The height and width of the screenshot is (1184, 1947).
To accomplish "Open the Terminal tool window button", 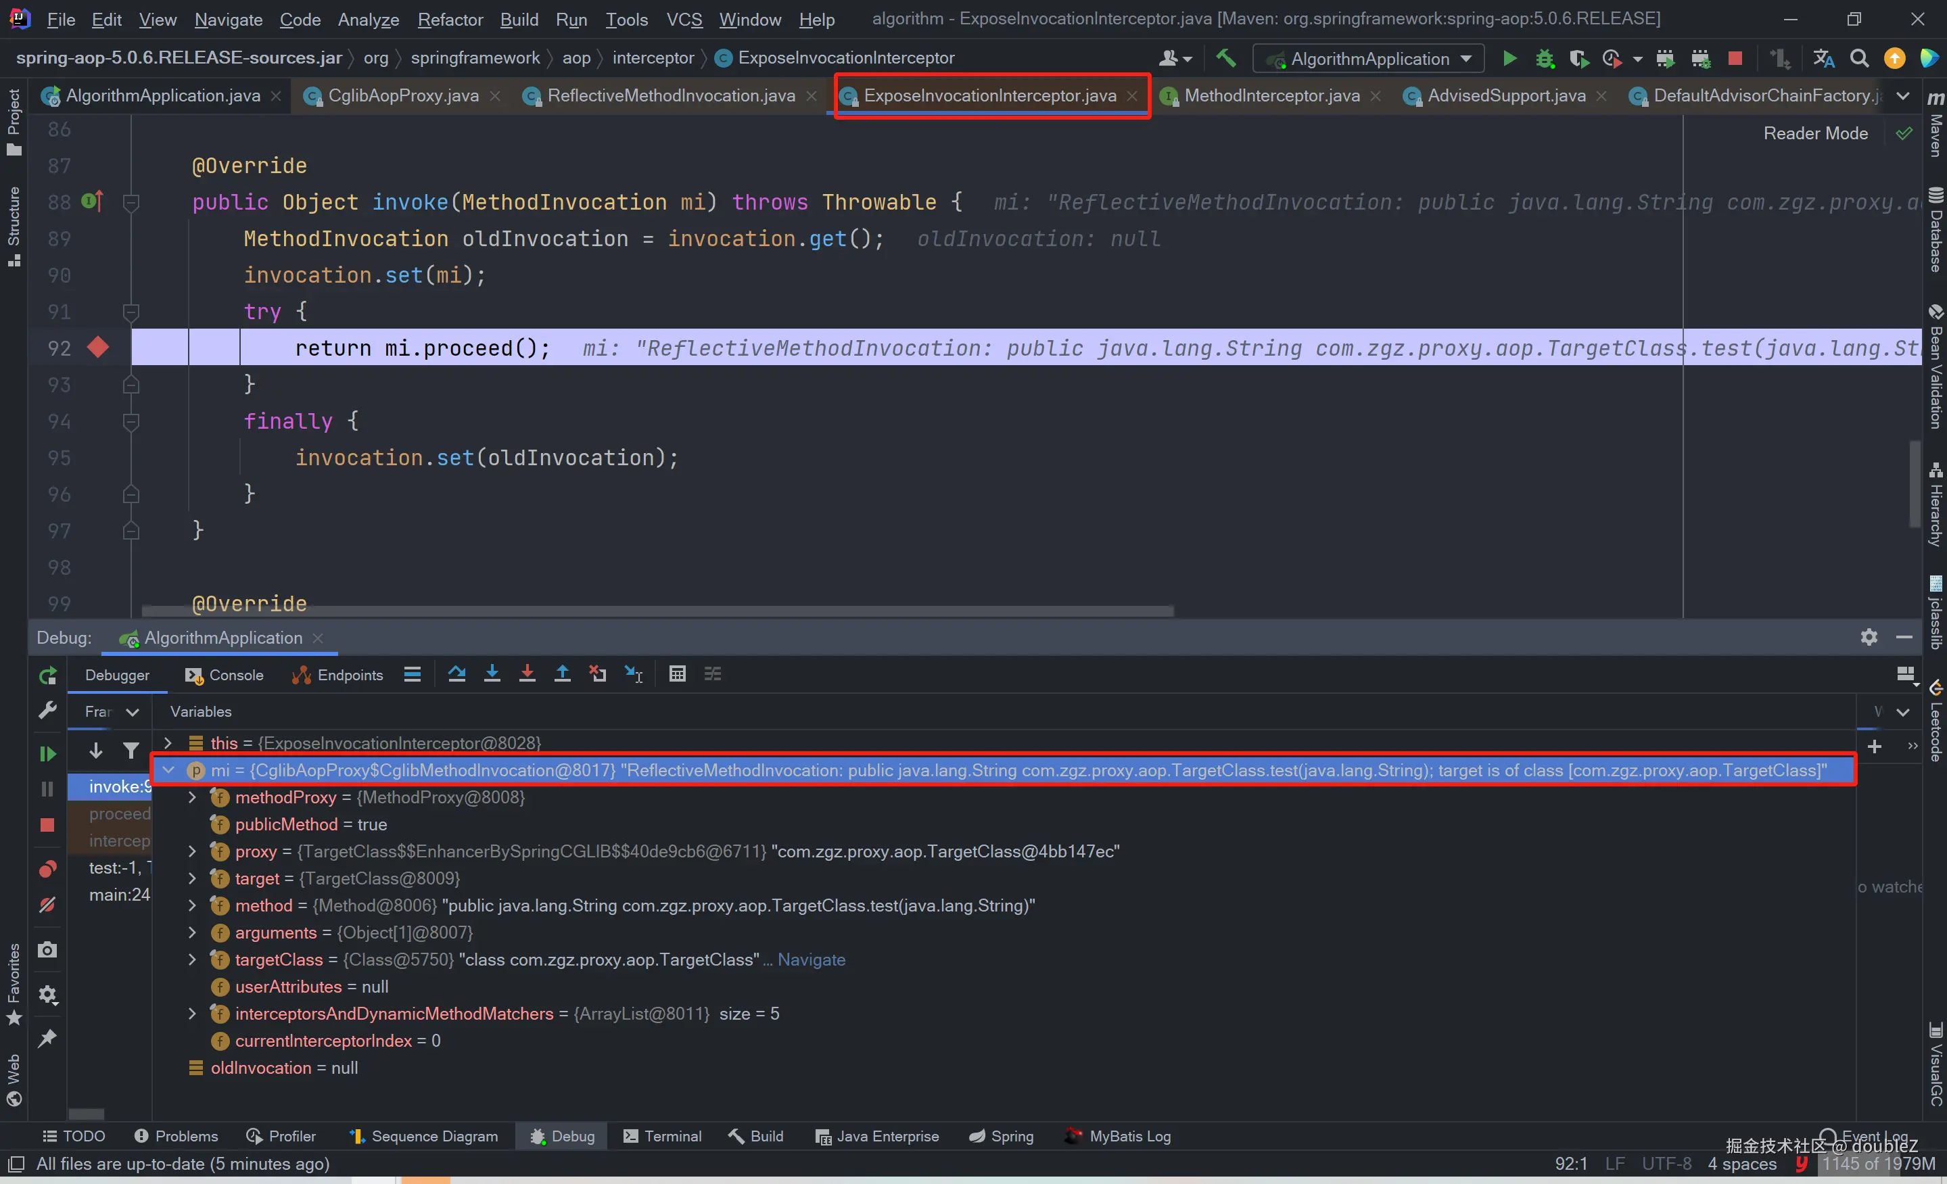I will (x=662, y=1136).
